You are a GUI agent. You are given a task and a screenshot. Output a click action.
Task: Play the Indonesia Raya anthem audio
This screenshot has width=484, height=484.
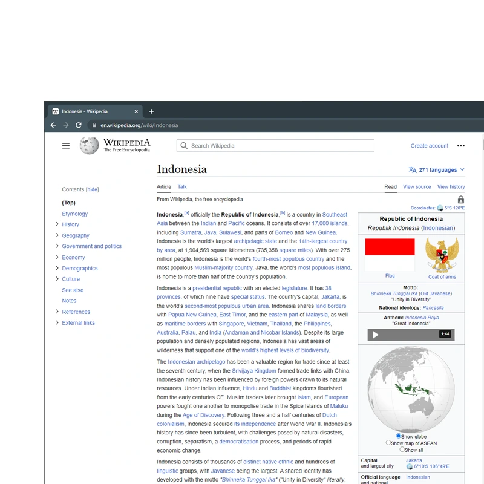375,335
